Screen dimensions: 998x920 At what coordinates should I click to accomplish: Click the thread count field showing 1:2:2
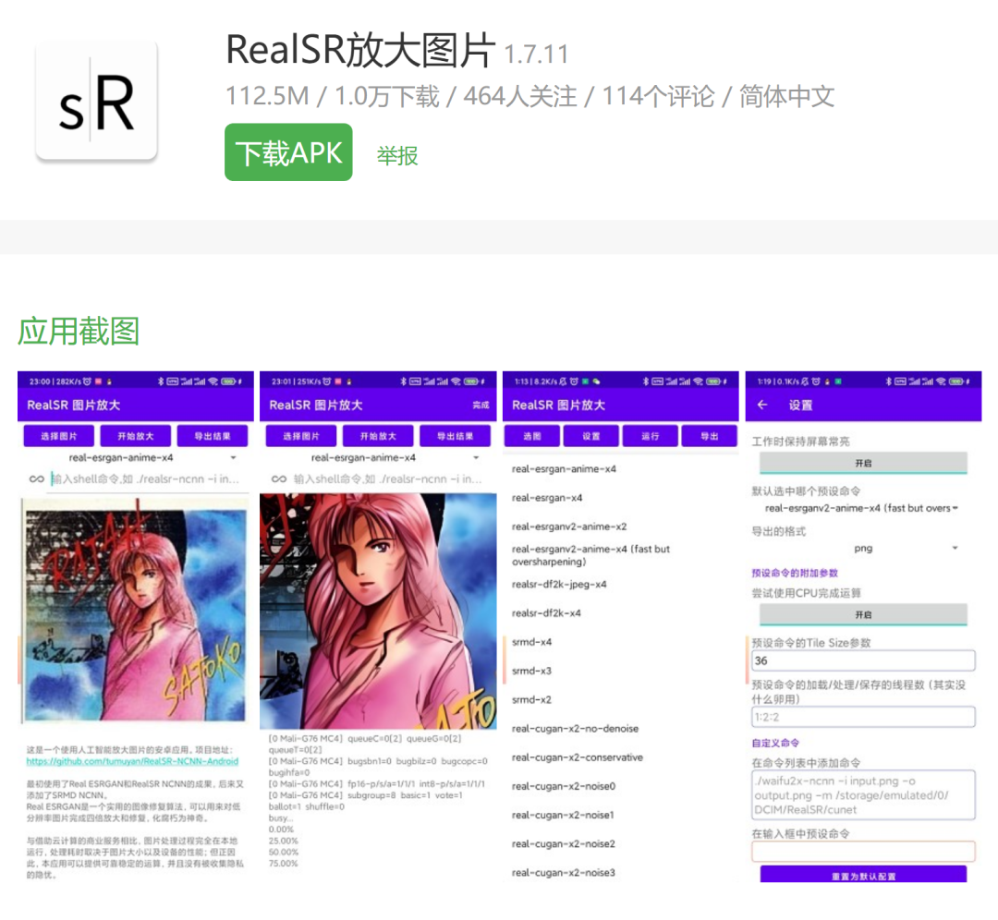click(863, 717)
